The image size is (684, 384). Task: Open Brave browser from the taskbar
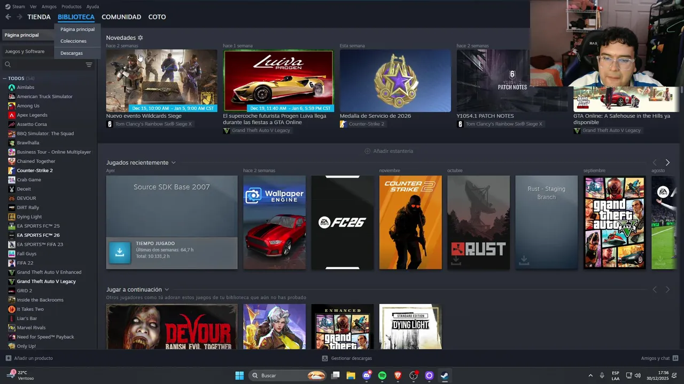click(x=398, y=375)
